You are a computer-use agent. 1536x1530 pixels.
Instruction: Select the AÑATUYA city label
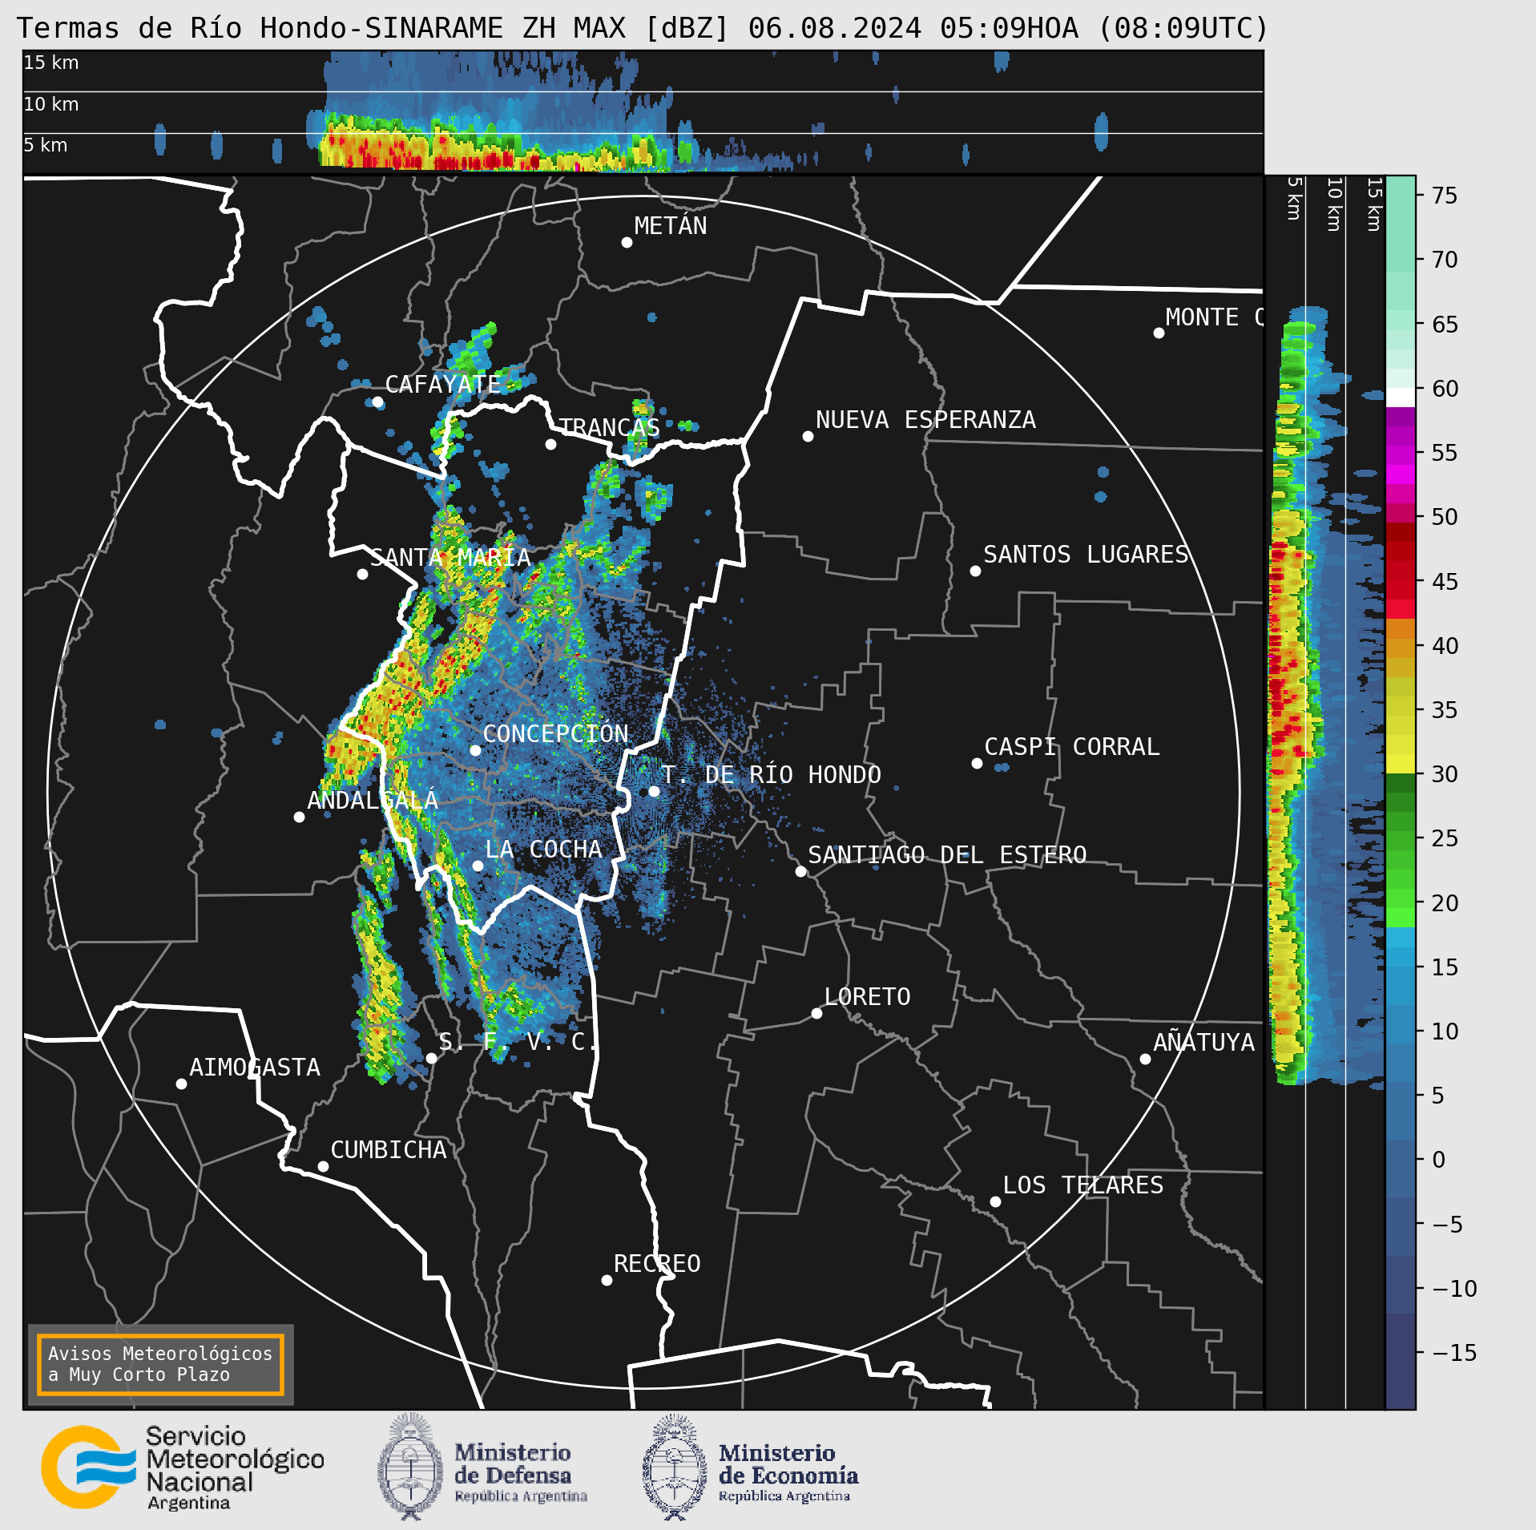pyautogui.click(x=1203, y=1042)
